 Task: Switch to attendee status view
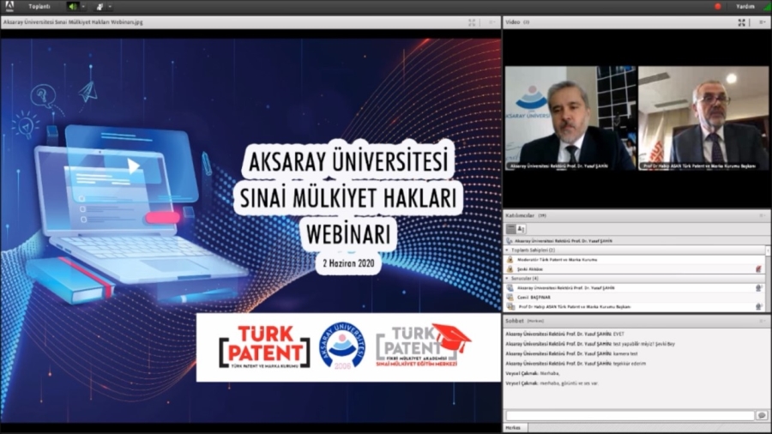(521, 229)
